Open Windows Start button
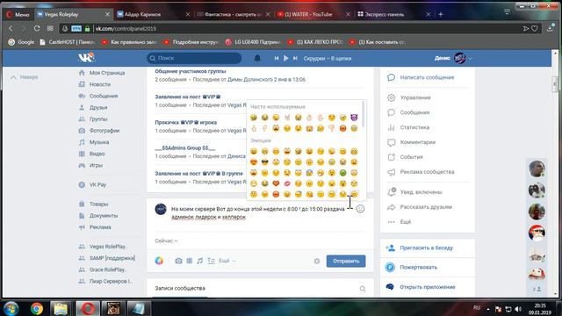This screenshot has height=316, width=562. 11,308
